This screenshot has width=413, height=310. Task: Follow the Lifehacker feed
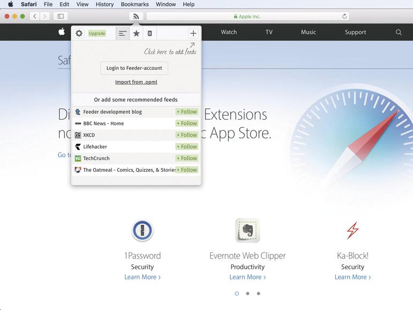coord(187,146)
